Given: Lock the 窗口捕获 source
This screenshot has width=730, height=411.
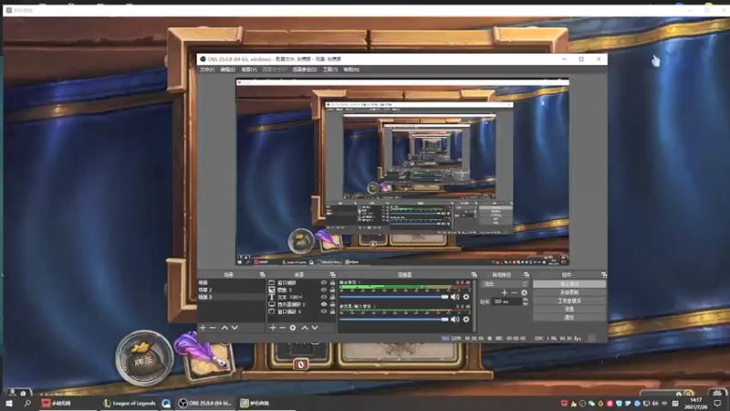Looking at the screenshot, I should (x=332, y=283).
